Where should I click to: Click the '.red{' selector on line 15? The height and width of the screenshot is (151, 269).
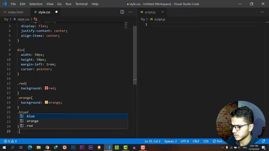[x=22, y=83]
